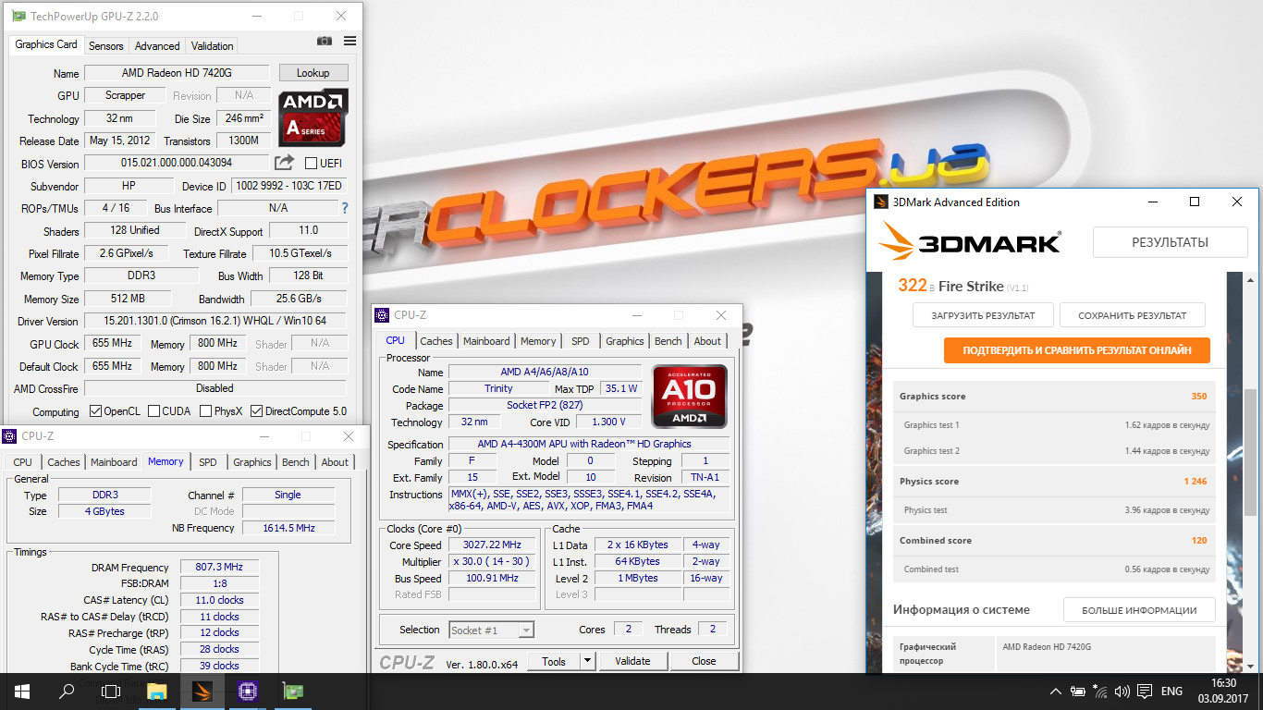This screenshot has width=1263, height=710.
Task: Click the Close button in CPU-Z
Action: [704, 661]
